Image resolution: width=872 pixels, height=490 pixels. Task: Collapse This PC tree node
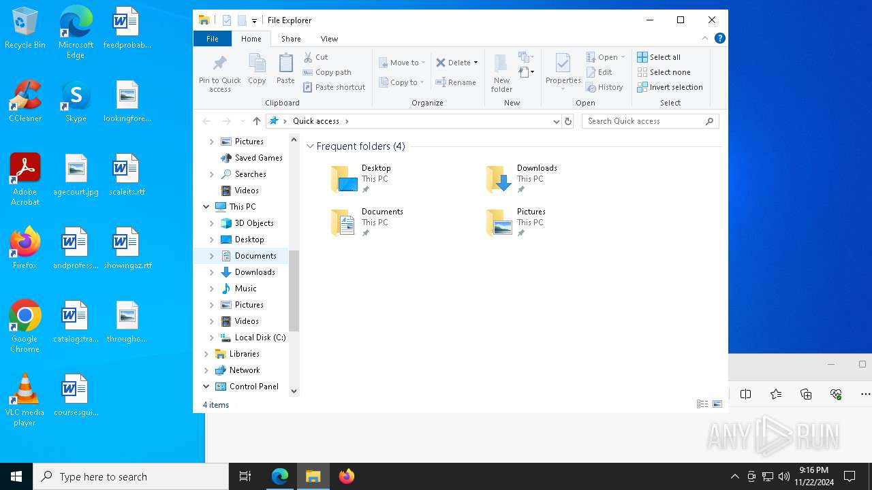(x=206, y=207)
